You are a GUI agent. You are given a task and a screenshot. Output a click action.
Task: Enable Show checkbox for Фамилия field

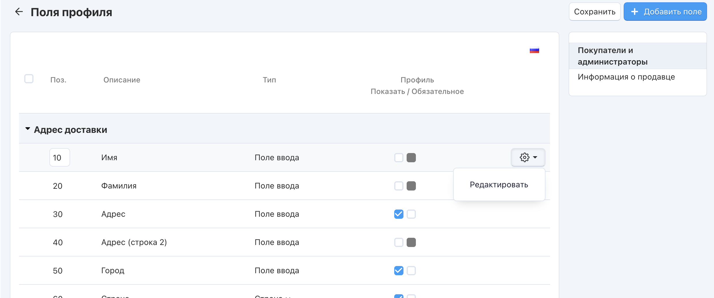[399, 186]
